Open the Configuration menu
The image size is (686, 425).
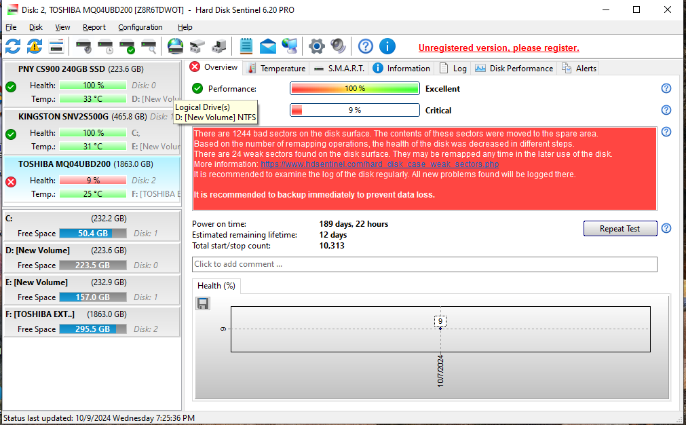140,27
